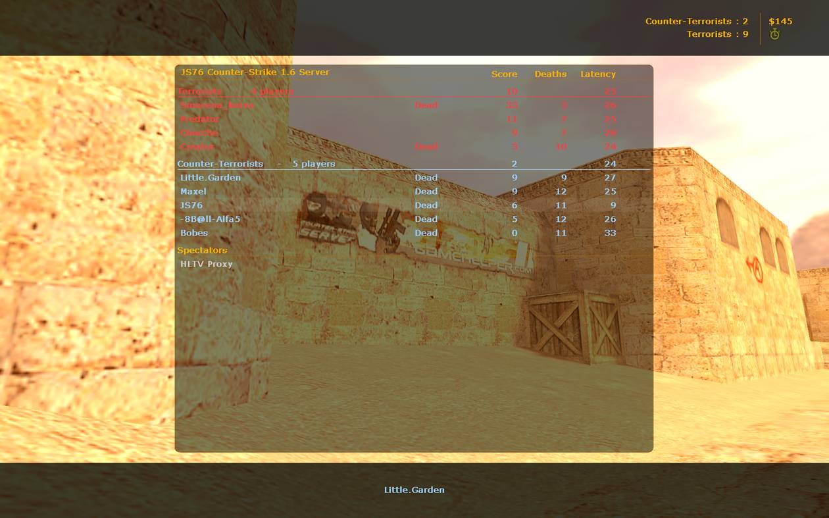
Task: Select player Bobes in the scoreboard
Action: coord(194,233)
